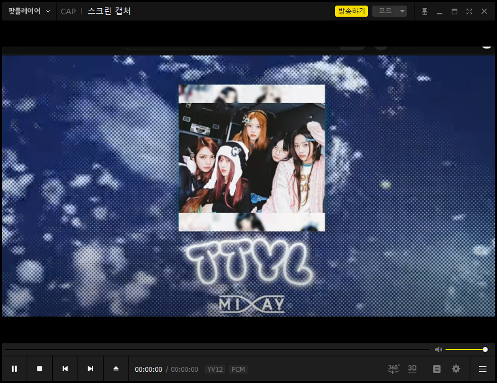This screenshot has width=497, height=383.
Task: Open settings with the gear icon
Action: click(456, 369)
